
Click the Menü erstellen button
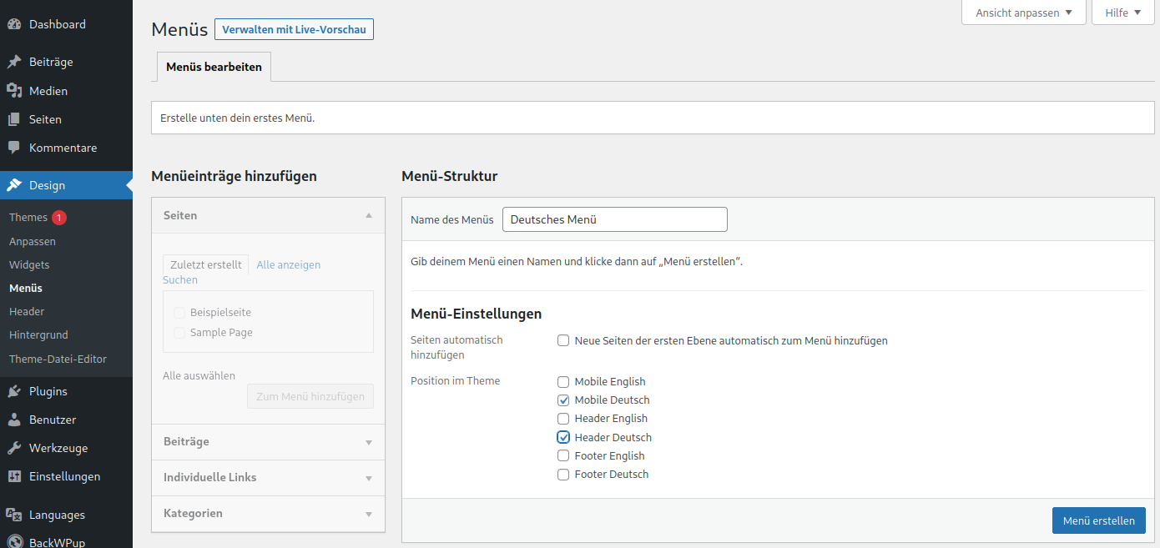[1098, 520]
